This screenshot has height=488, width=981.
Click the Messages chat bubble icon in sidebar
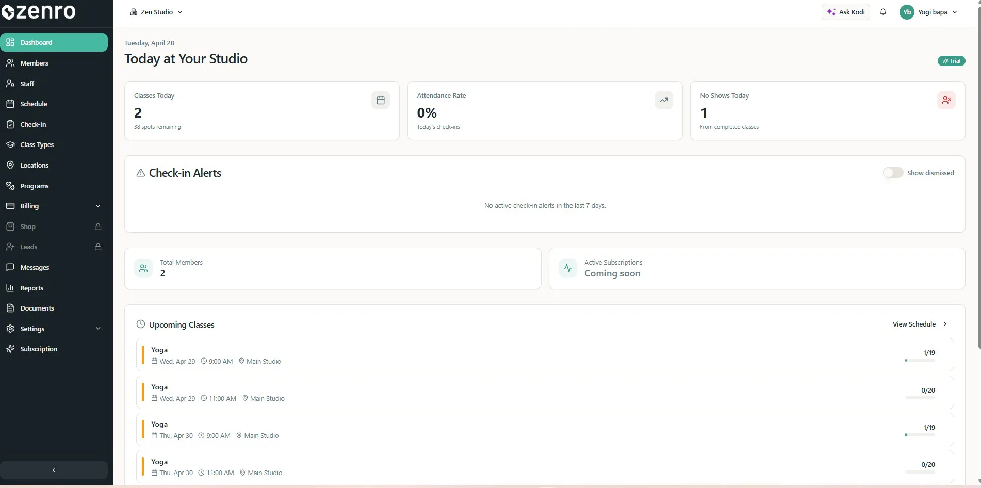(10, 267)
